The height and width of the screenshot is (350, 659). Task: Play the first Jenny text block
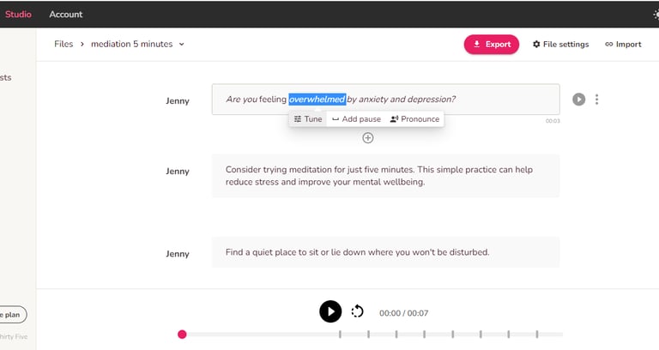pos(579,100)
